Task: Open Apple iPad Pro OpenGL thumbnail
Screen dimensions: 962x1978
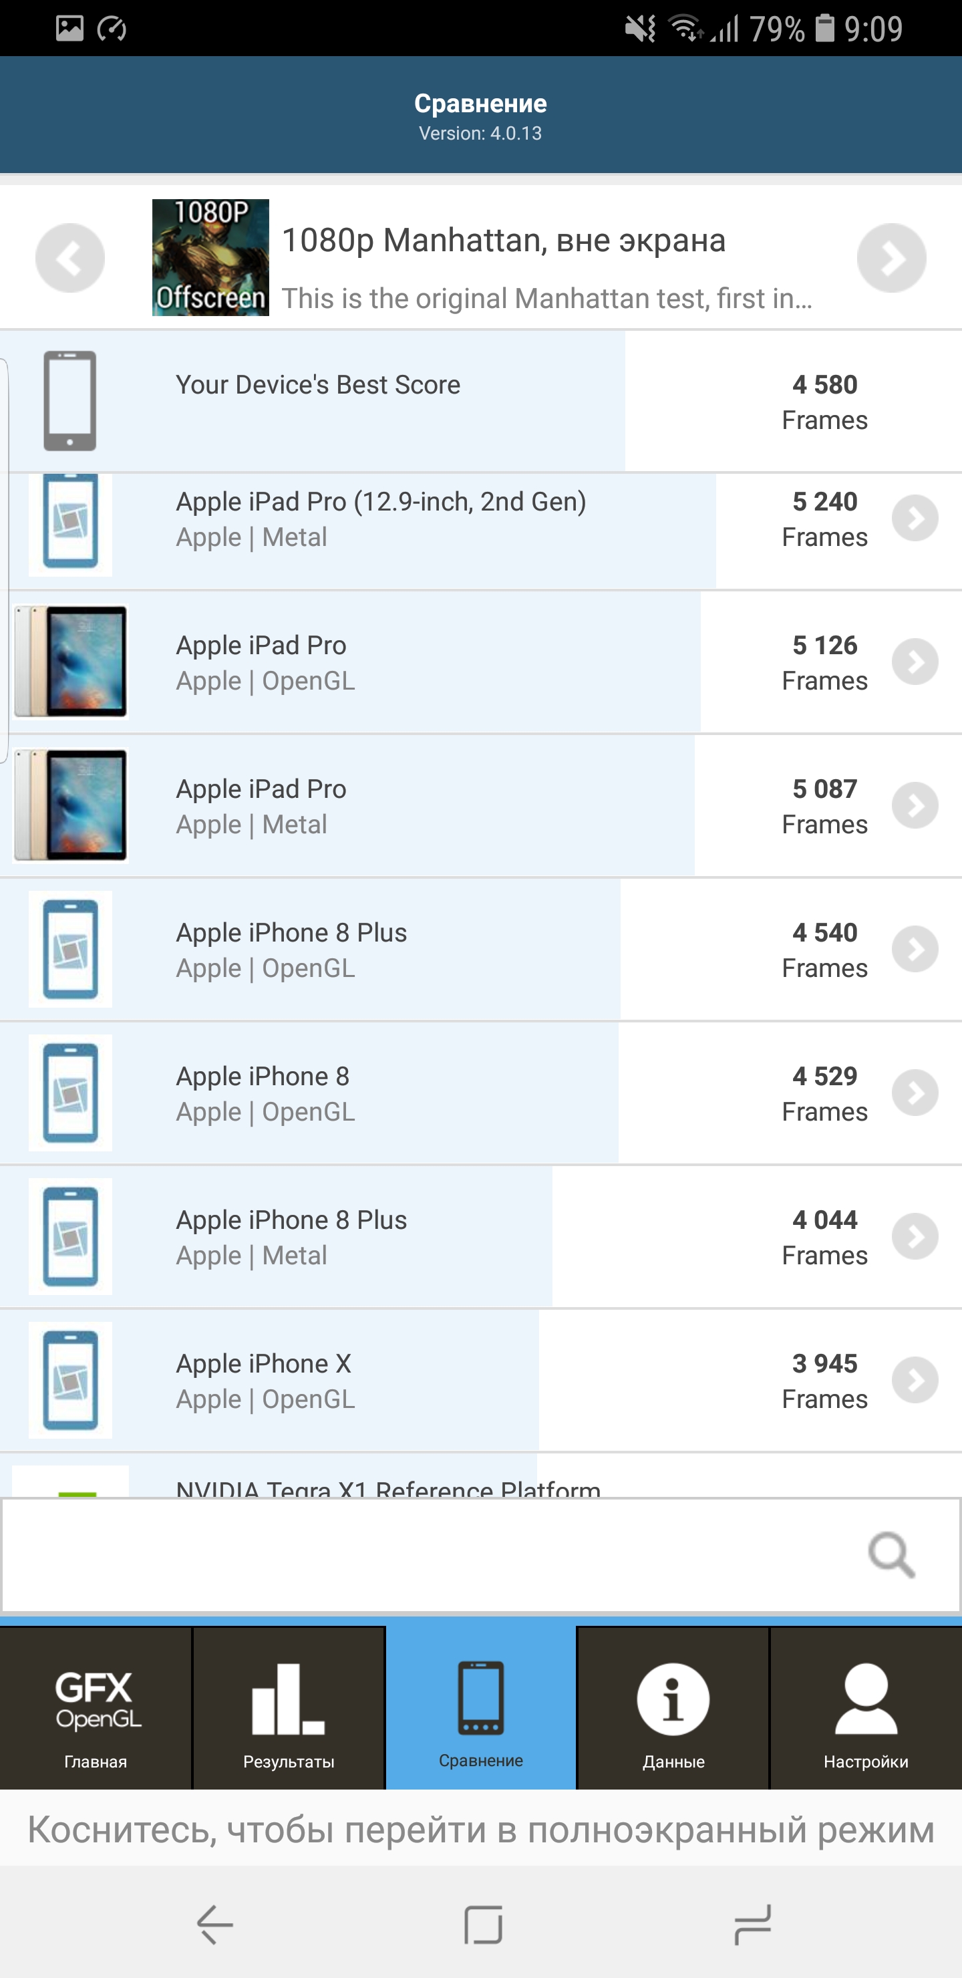Action: [71, 662]
